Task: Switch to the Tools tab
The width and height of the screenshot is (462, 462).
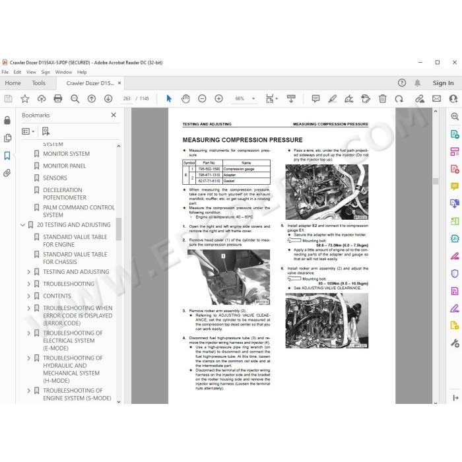Action: [39, 83]
